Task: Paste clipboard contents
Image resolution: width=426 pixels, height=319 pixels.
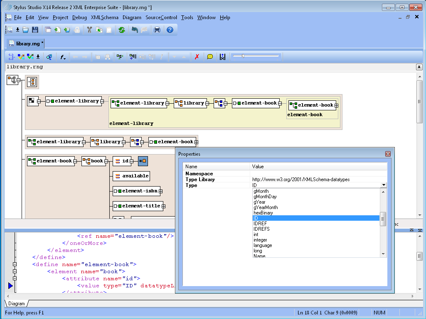Action: pos(109,30)
